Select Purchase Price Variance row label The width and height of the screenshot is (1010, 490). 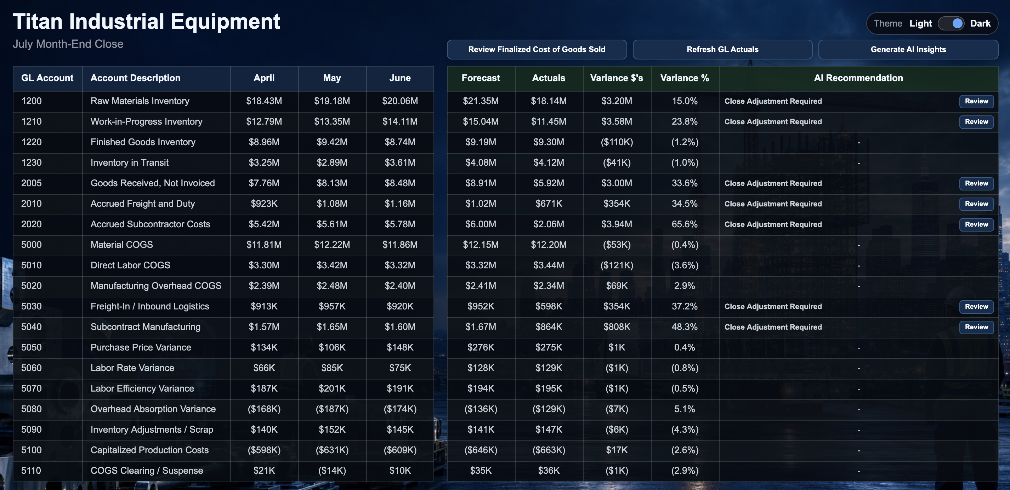(141, 347)
